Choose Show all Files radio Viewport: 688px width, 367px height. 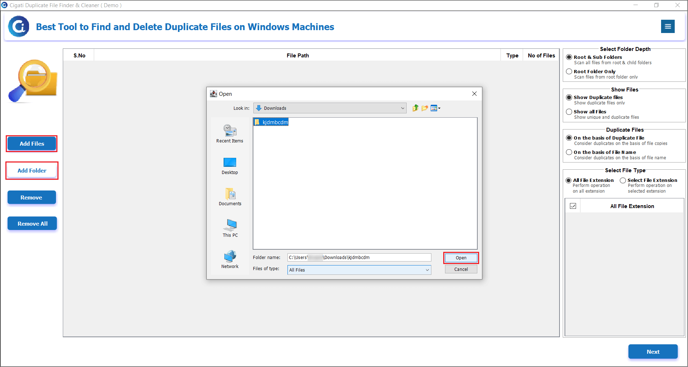pos(569,112)
